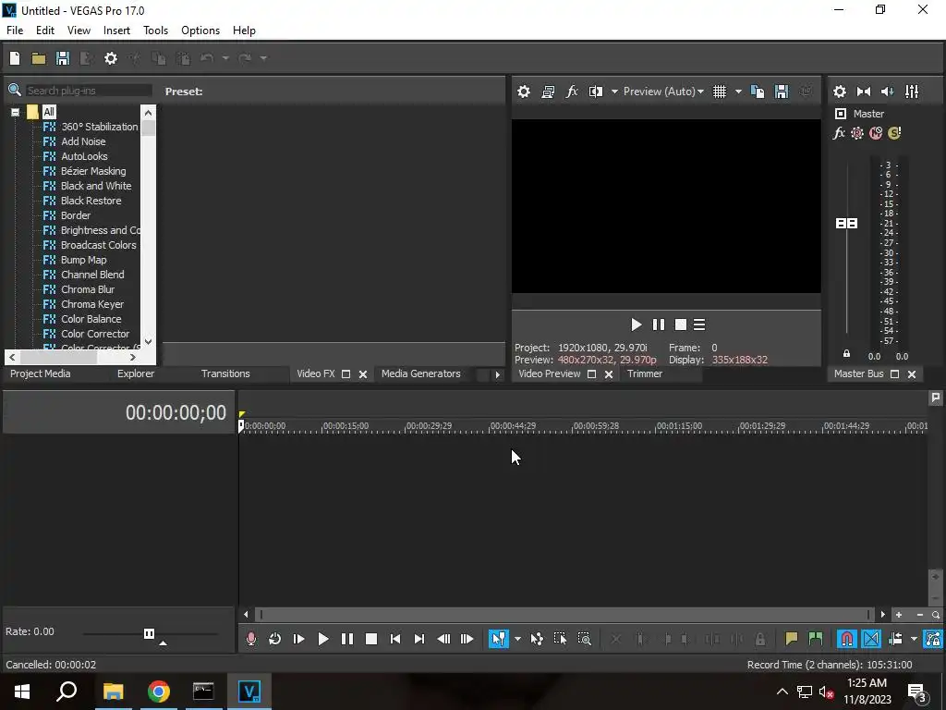Switch to Trimmer tab
This screenshot has width=946, height=710.
pos(645,373)
